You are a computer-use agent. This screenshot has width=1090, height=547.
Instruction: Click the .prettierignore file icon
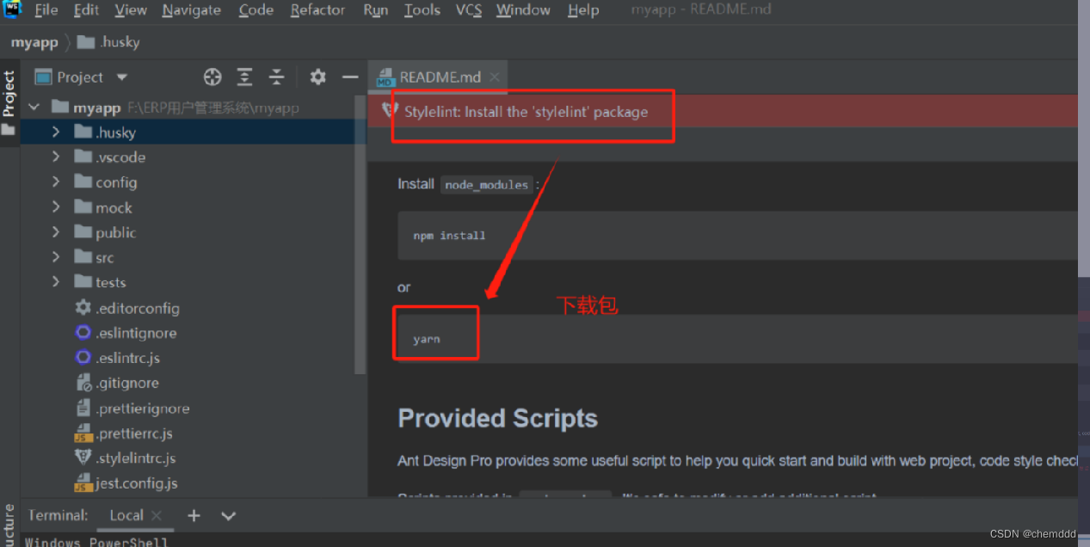[83, 409]
